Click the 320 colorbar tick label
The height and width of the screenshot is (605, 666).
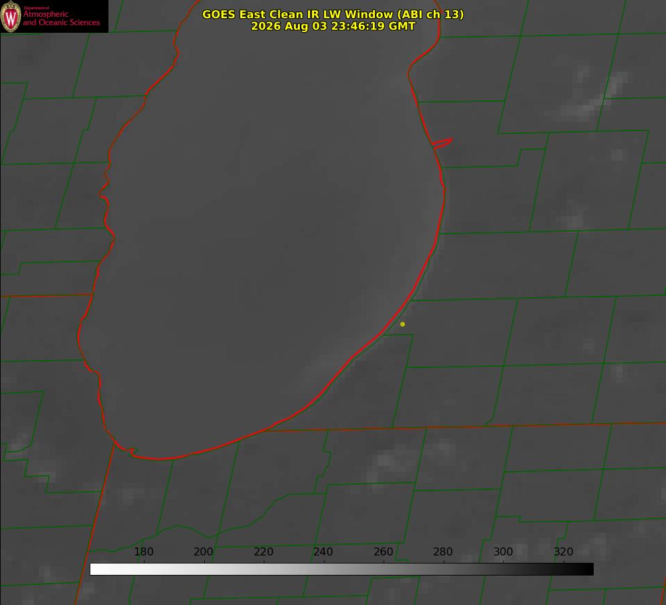click(564, 551)
